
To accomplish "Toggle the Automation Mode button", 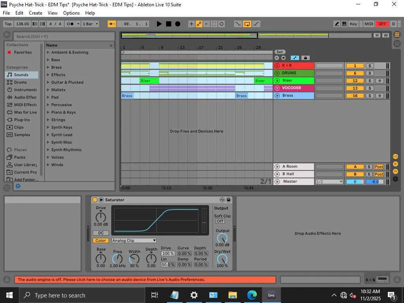I will [x=294, y=58].
